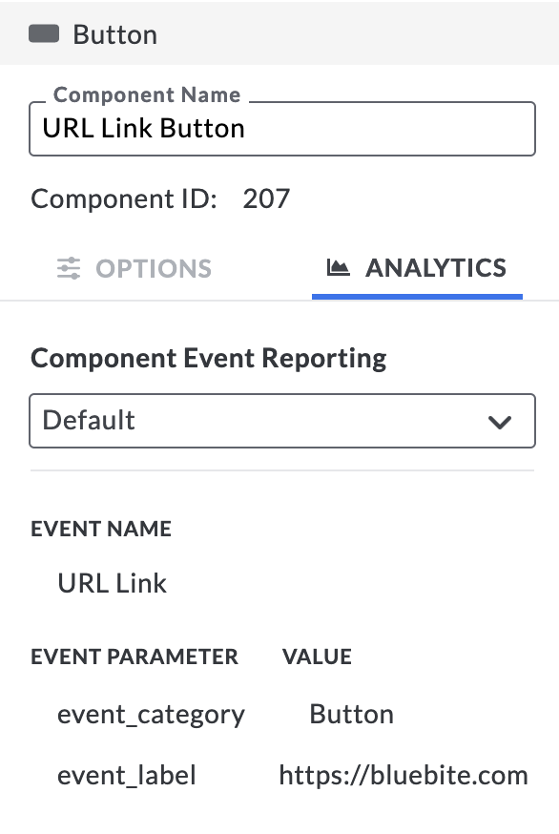Click the EVENT PARAMETER column header
Viewport: 559px width, 834px height.
coord(135,657)
